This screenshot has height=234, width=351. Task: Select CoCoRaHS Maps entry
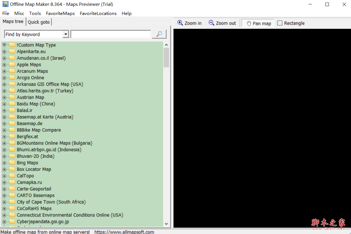pyautogui.click(x=34, y=208)
